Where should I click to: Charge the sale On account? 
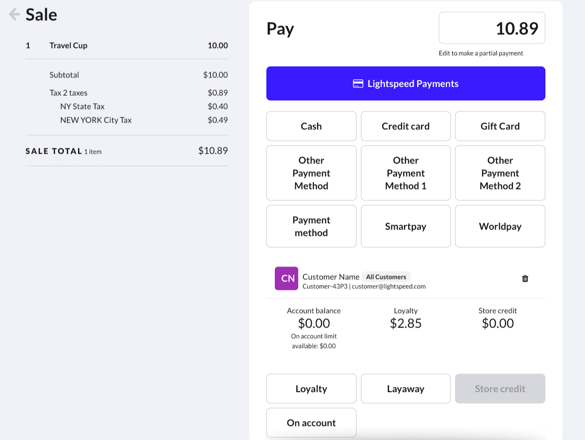(311, 423)
